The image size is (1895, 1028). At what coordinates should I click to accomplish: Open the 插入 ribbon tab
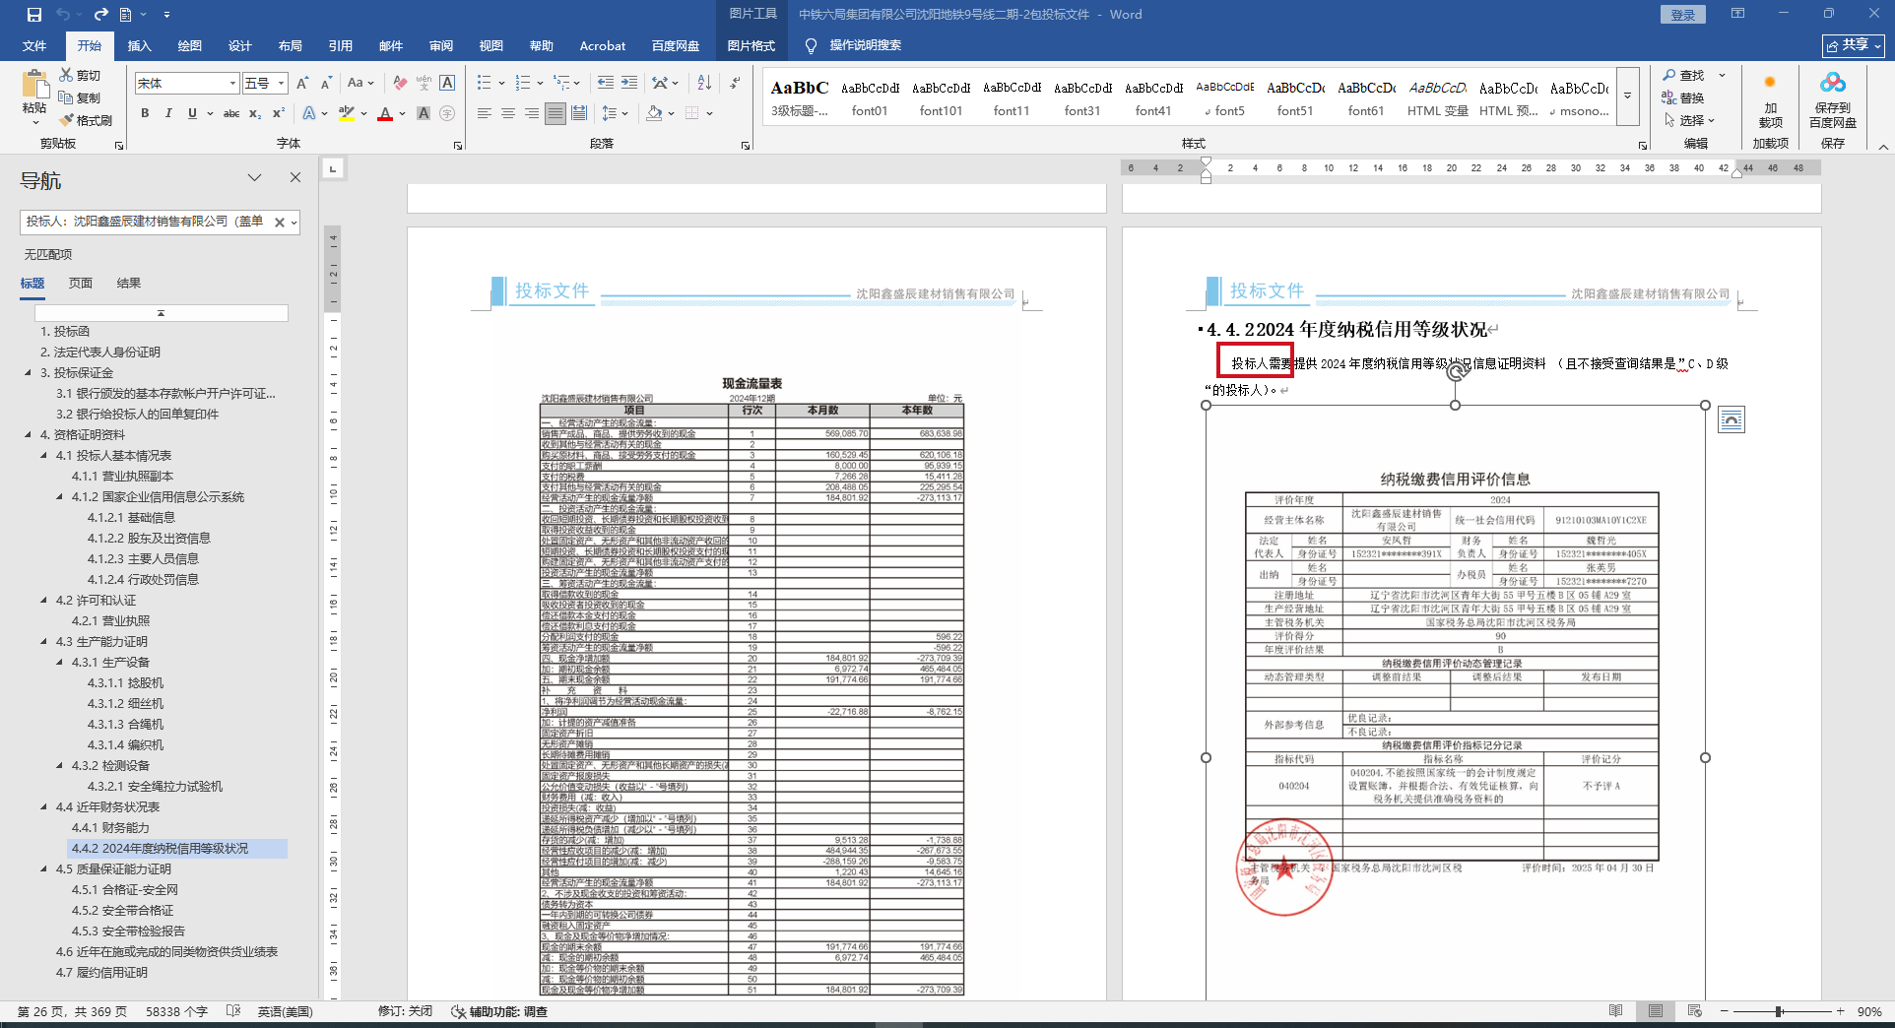140,46
